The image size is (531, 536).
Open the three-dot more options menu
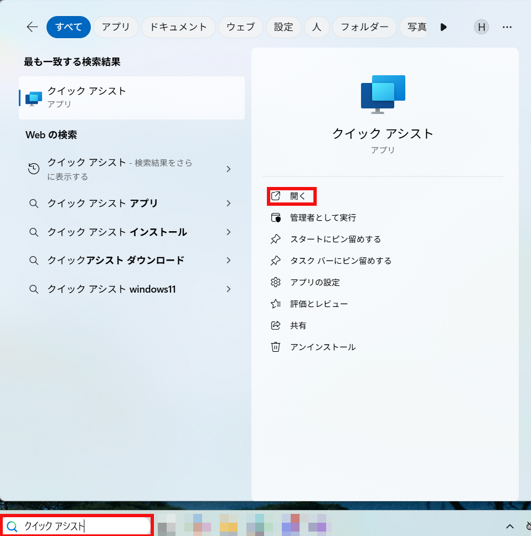[x=507, y=27]
